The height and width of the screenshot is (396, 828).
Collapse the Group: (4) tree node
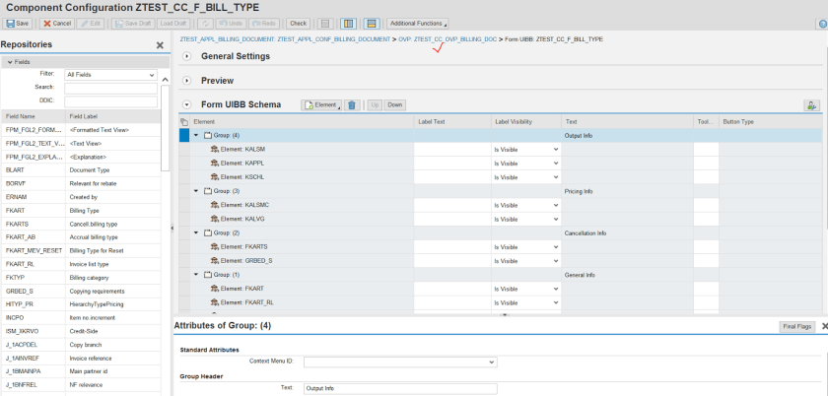click(x=195, y=135)
